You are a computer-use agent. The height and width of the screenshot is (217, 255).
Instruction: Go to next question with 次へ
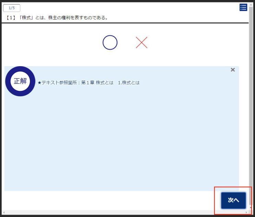[x=233, y=200]
